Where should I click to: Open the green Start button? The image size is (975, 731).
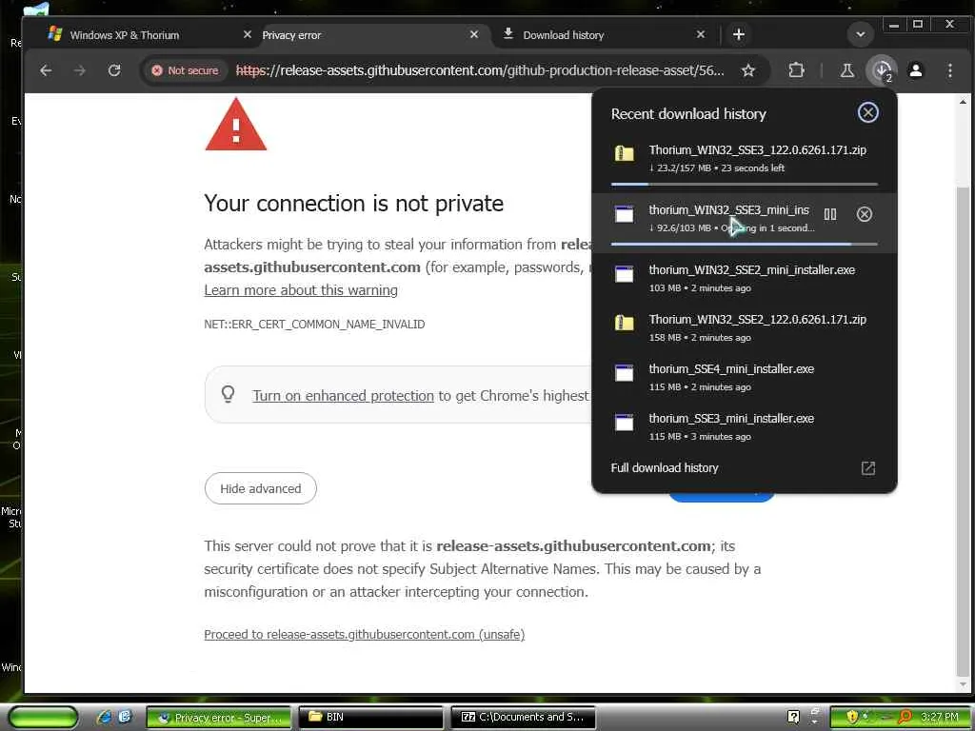click(x=44, y=718)
